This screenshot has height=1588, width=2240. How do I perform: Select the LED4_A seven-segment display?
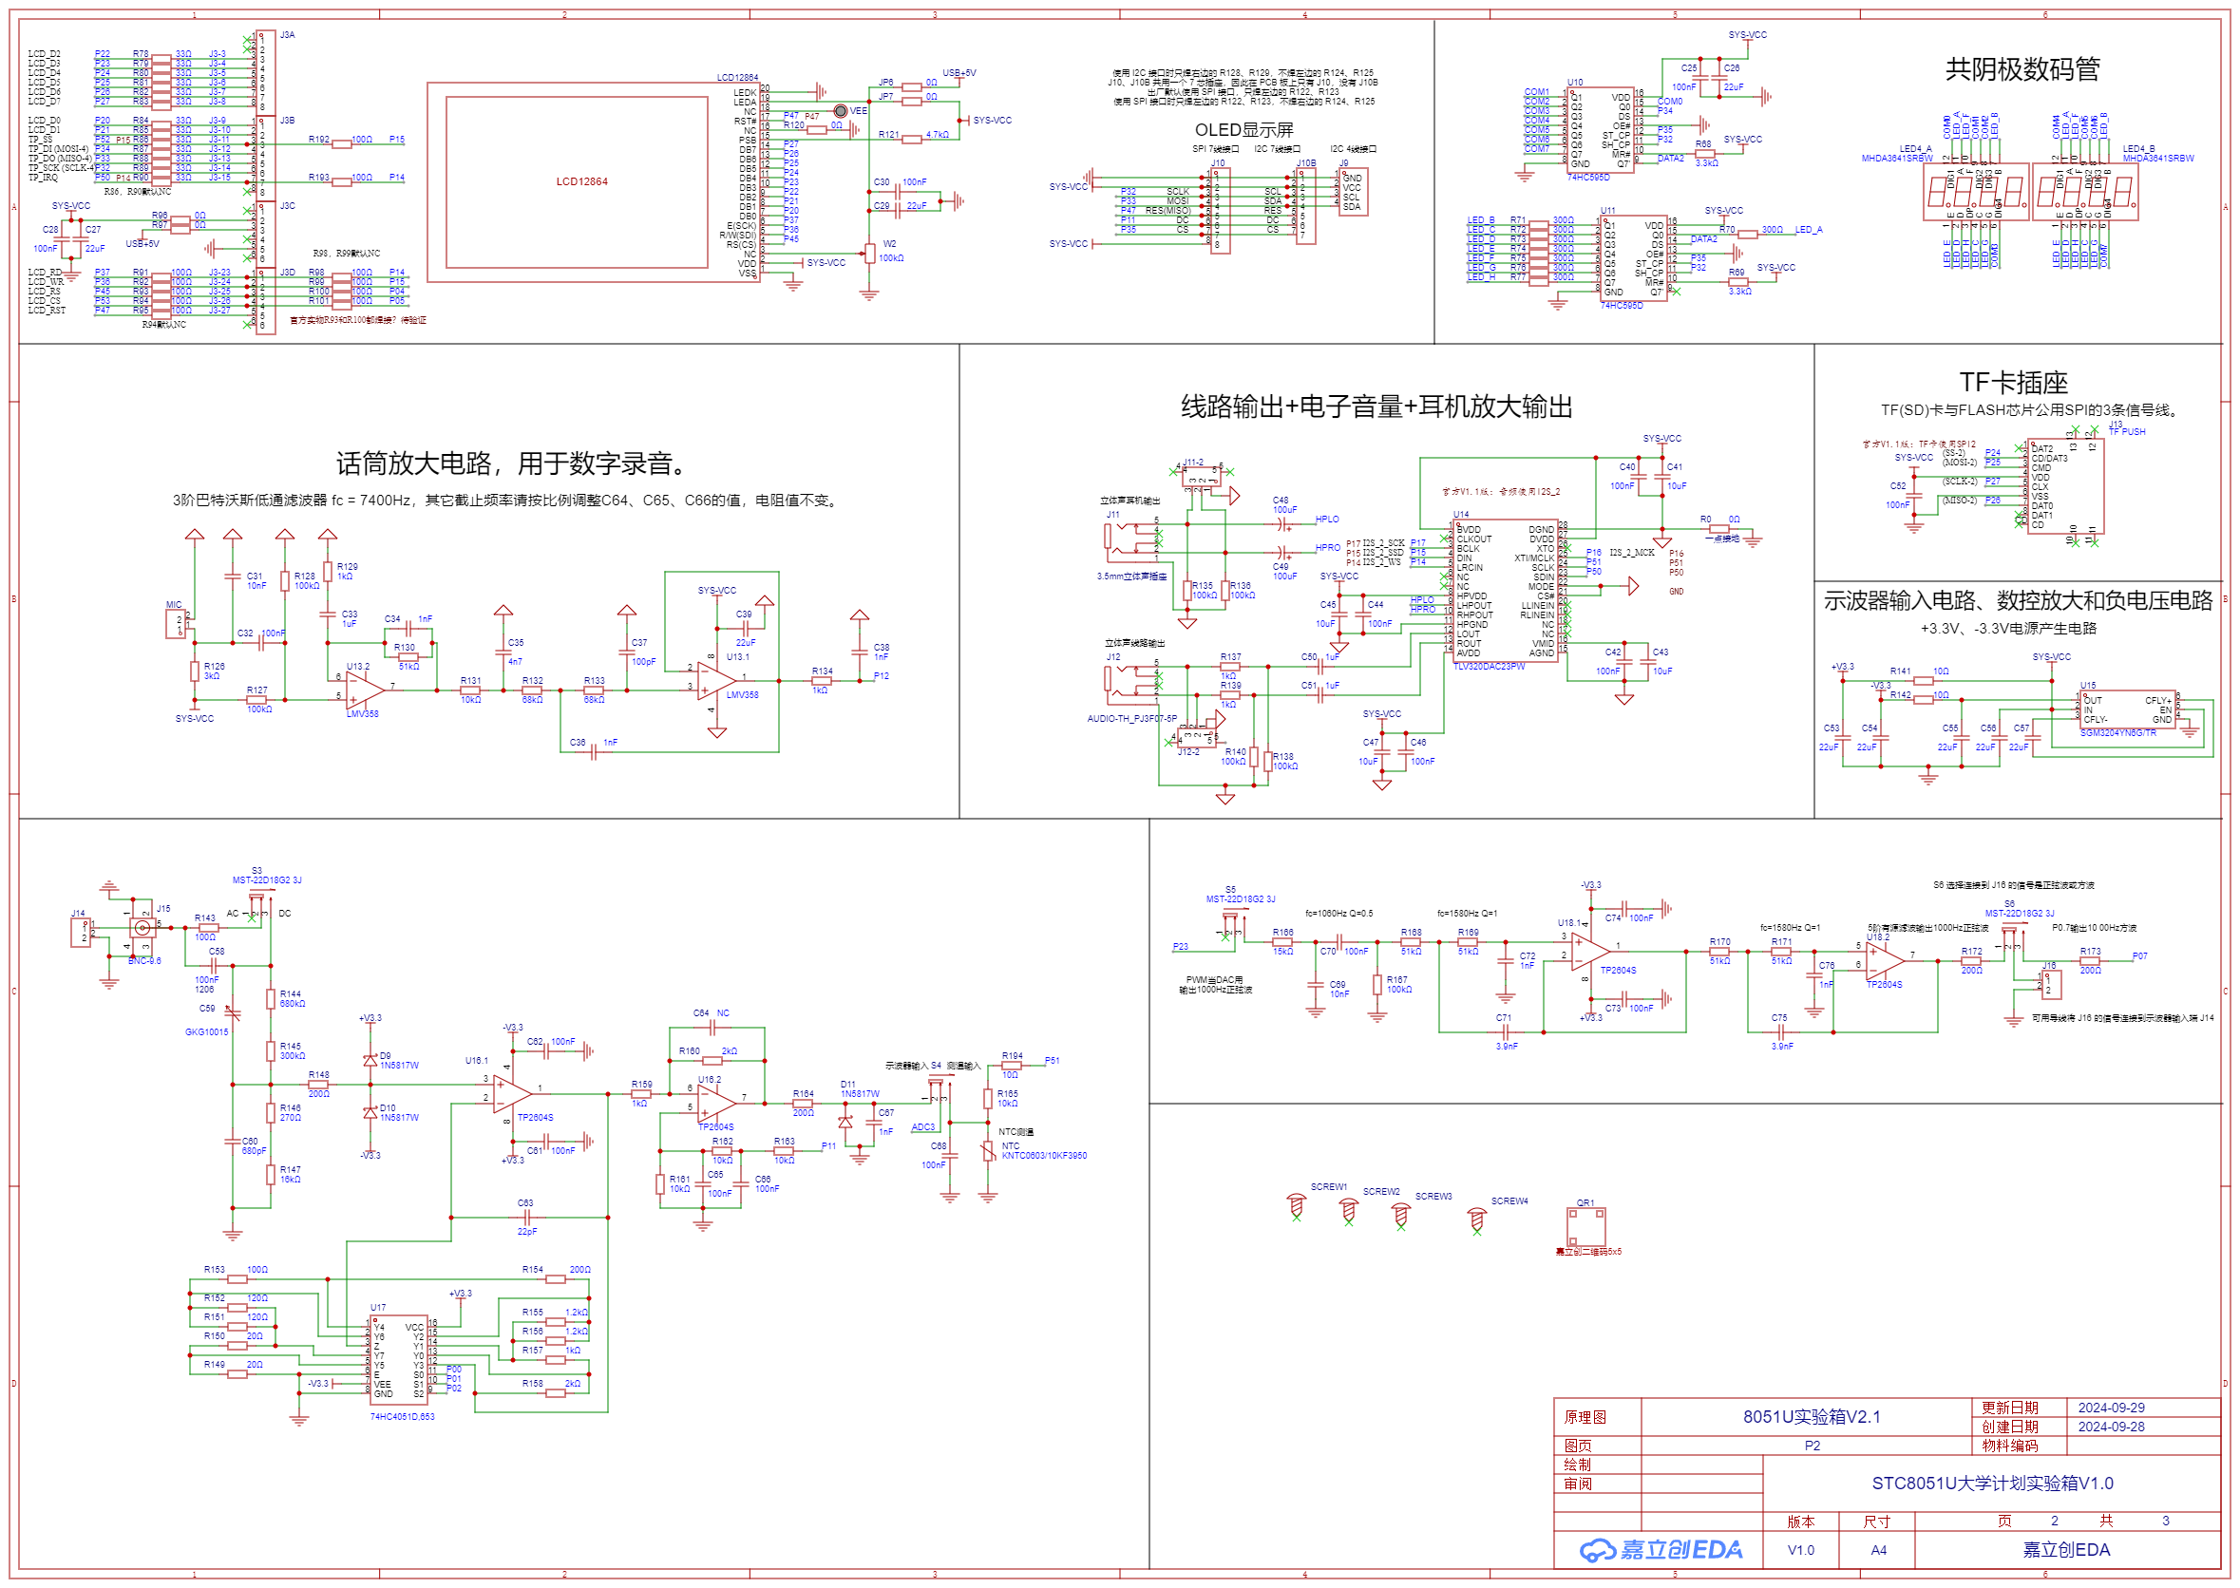click(1976, 192)
